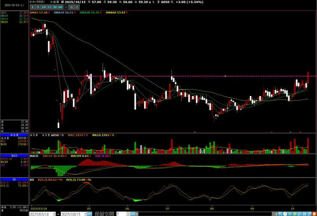Click the MACD9 0.65 legend

point(81,156)
